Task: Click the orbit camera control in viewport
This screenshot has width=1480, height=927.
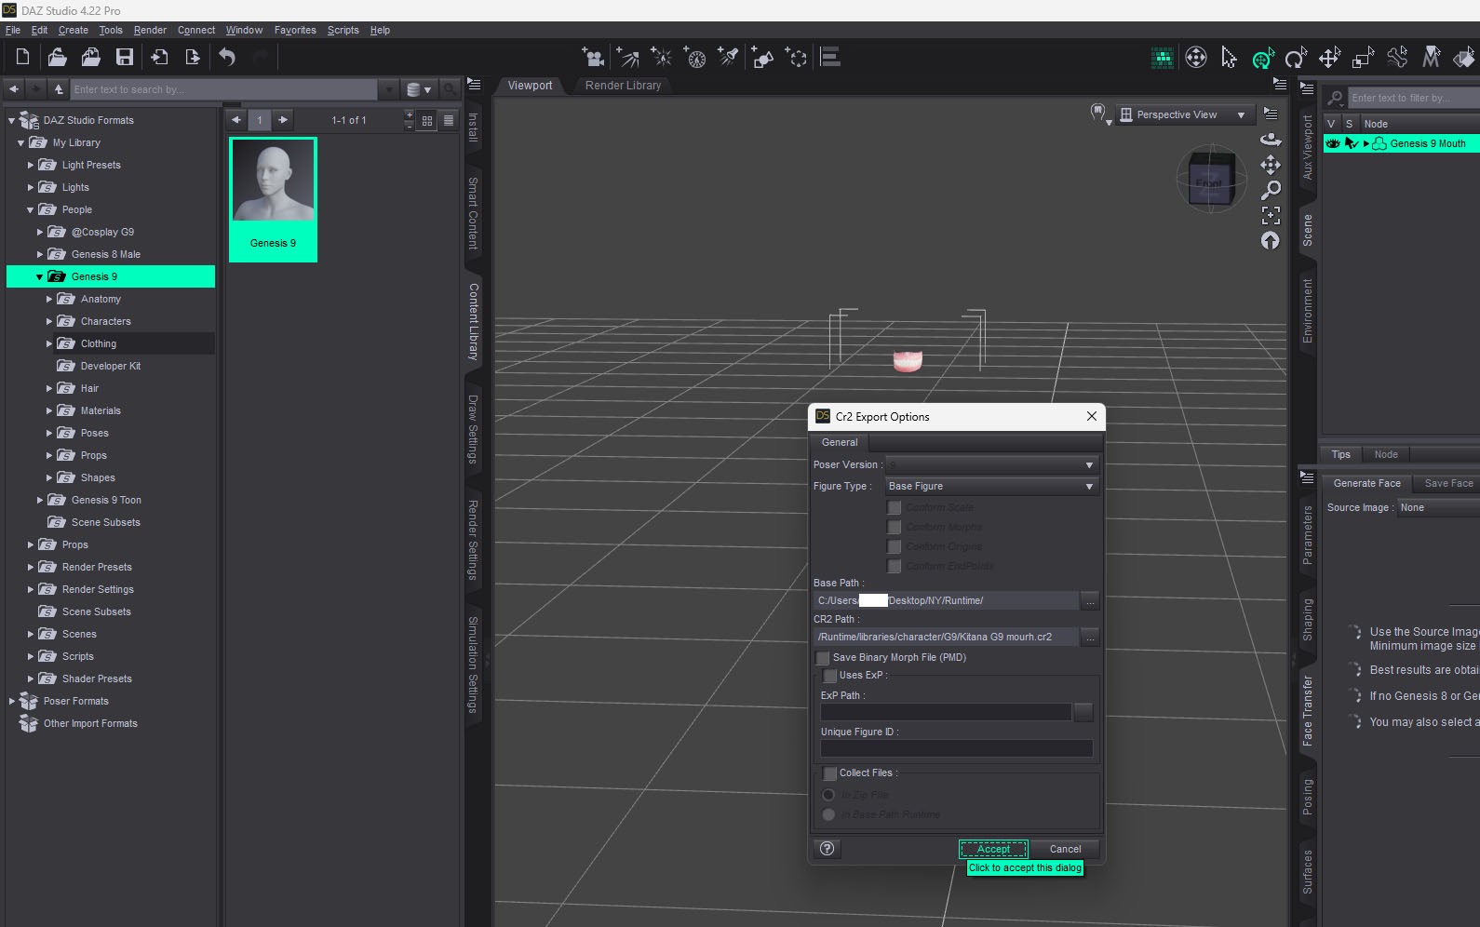Action: coord(1271,140)
